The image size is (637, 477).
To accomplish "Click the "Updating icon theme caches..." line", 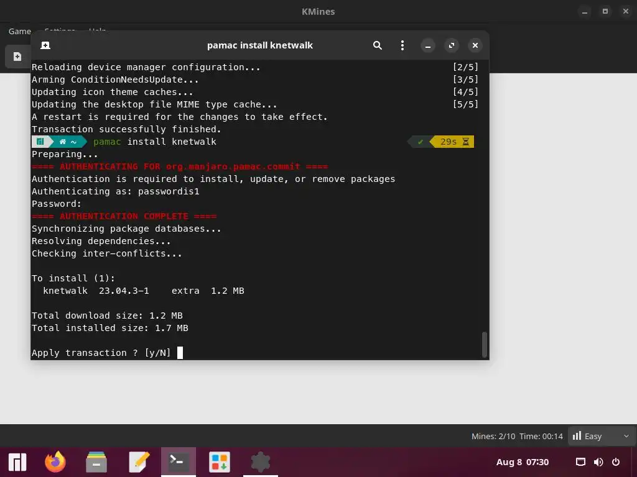I will coord(112,92).
